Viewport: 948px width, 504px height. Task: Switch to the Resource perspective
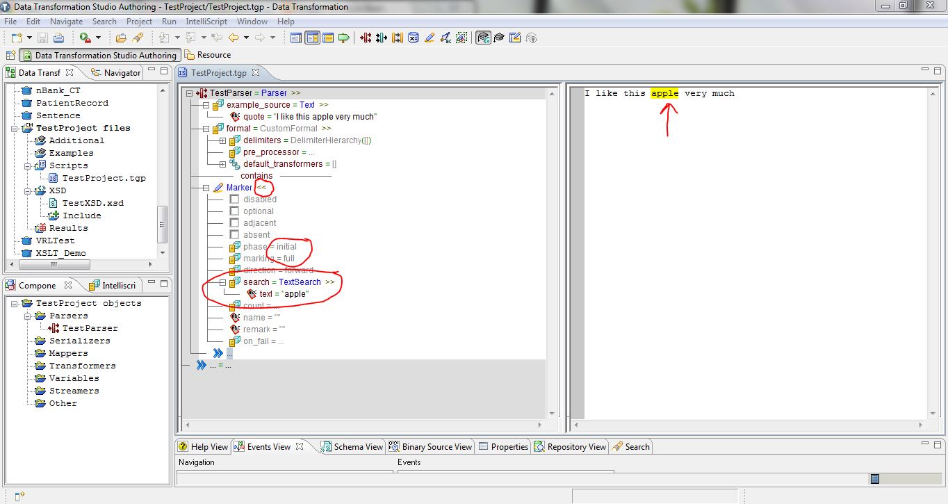pos(207,55)
